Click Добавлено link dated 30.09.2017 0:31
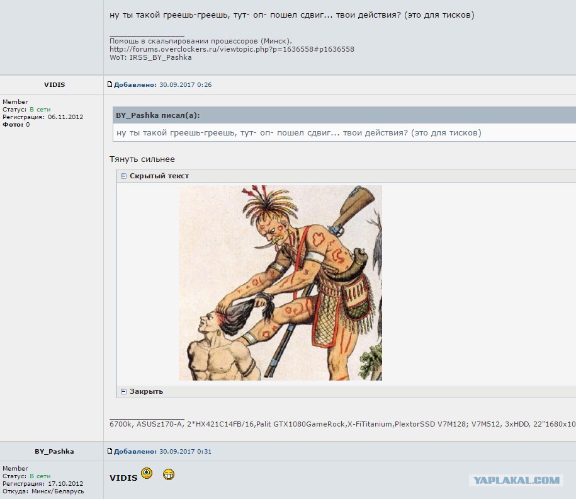The image size is (576, 499). 135,451
